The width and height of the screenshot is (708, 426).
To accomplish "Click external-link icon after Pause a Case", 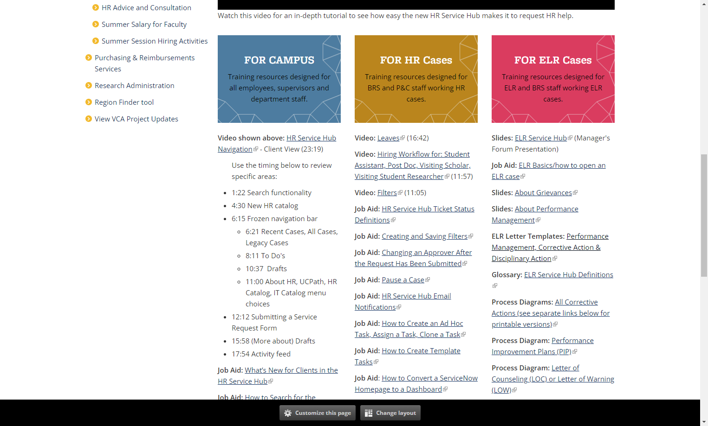I will point(428,280).
